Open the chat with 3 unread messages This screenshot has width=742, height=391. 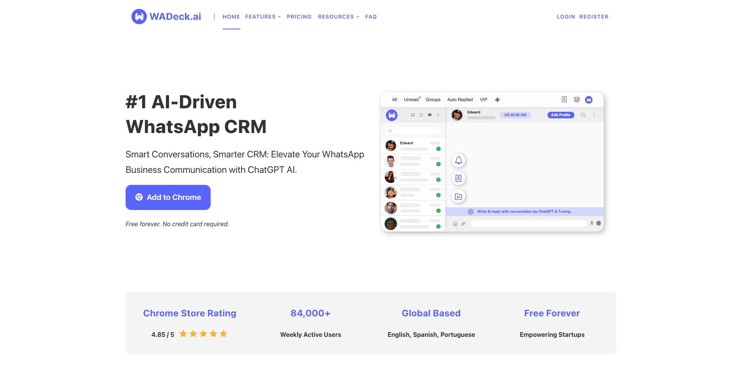pyautogui.click(x=413, y=224)
